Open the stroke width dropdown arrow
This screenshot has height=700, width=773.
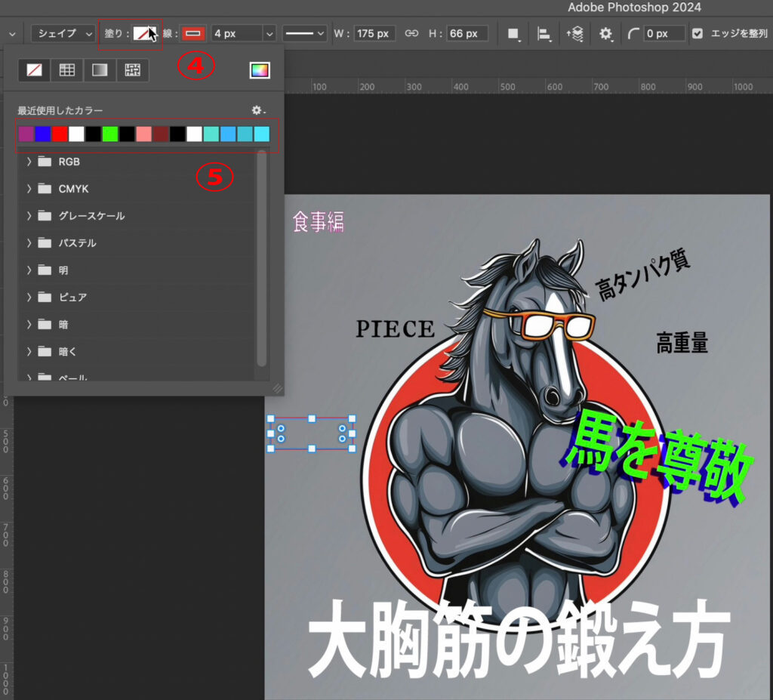tap(269, 33)
